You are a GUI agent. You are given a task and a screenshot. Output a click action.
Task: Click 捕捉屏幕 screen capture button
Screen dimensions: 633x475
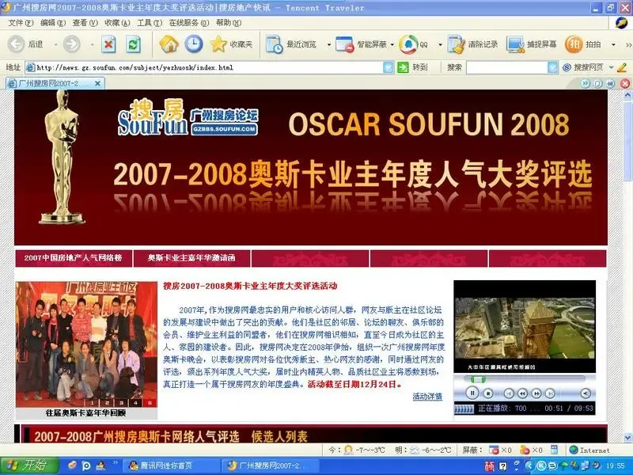pos(532,44)
